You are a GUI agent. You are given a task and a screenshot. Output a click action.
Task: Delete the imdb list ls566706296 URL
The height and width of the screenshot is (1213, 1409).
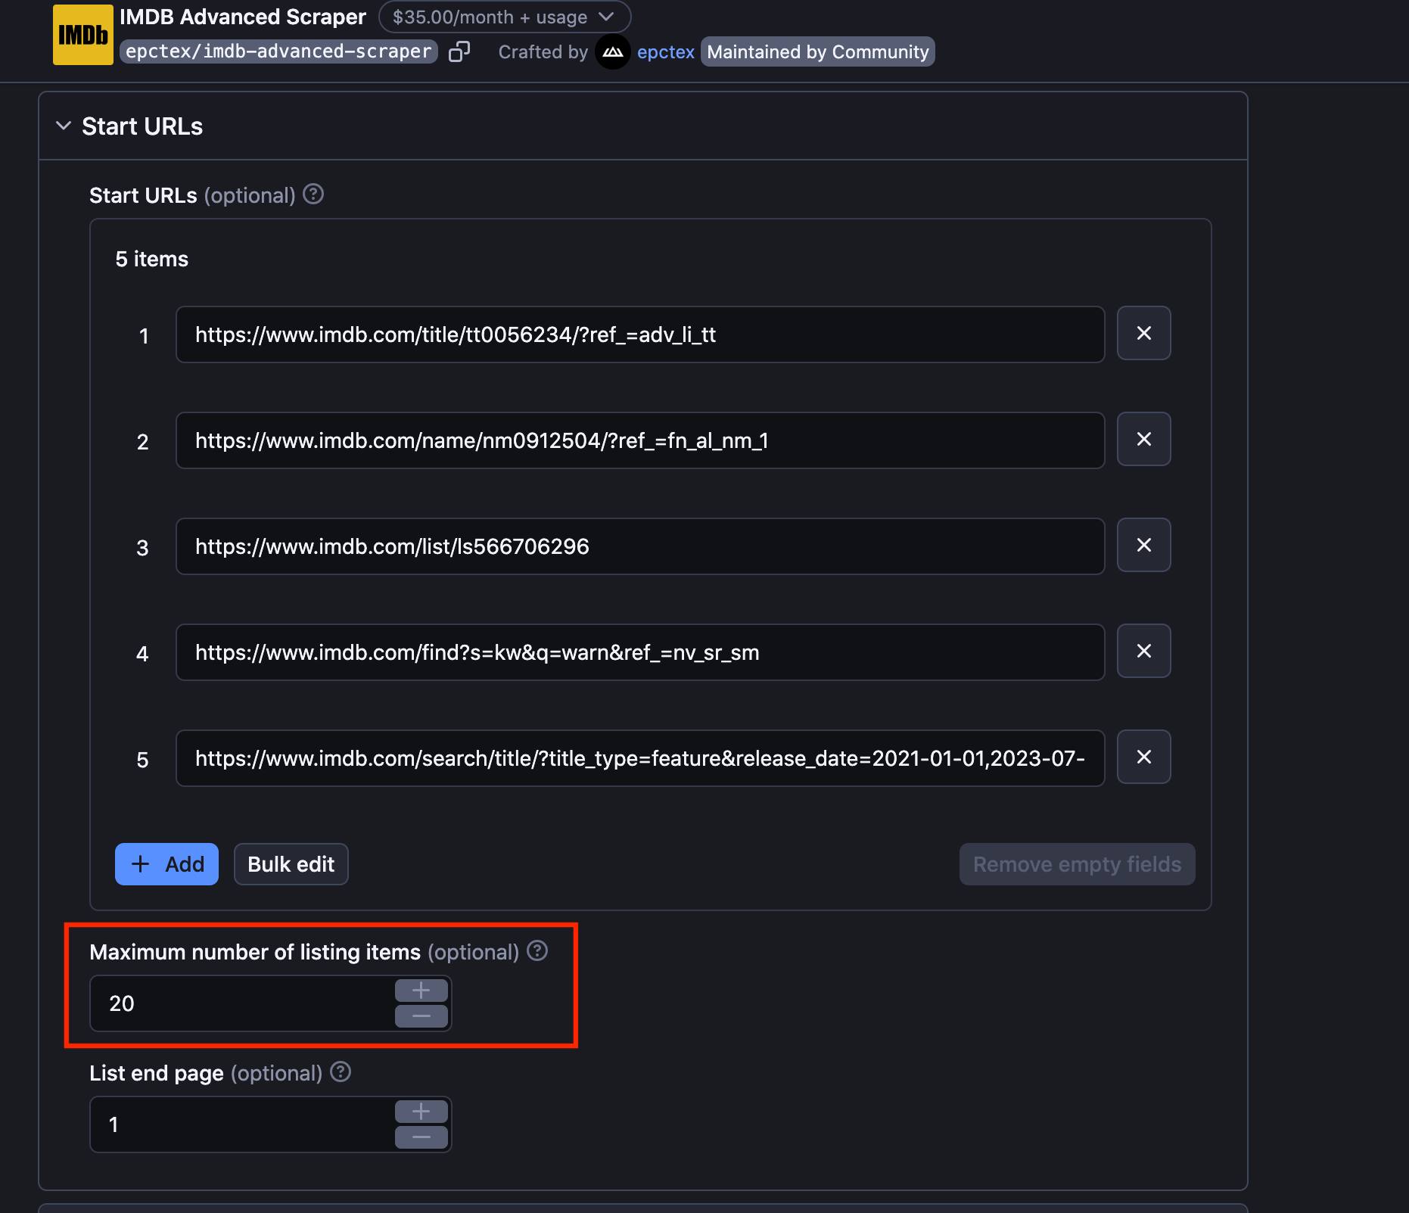pos(1143,545)
